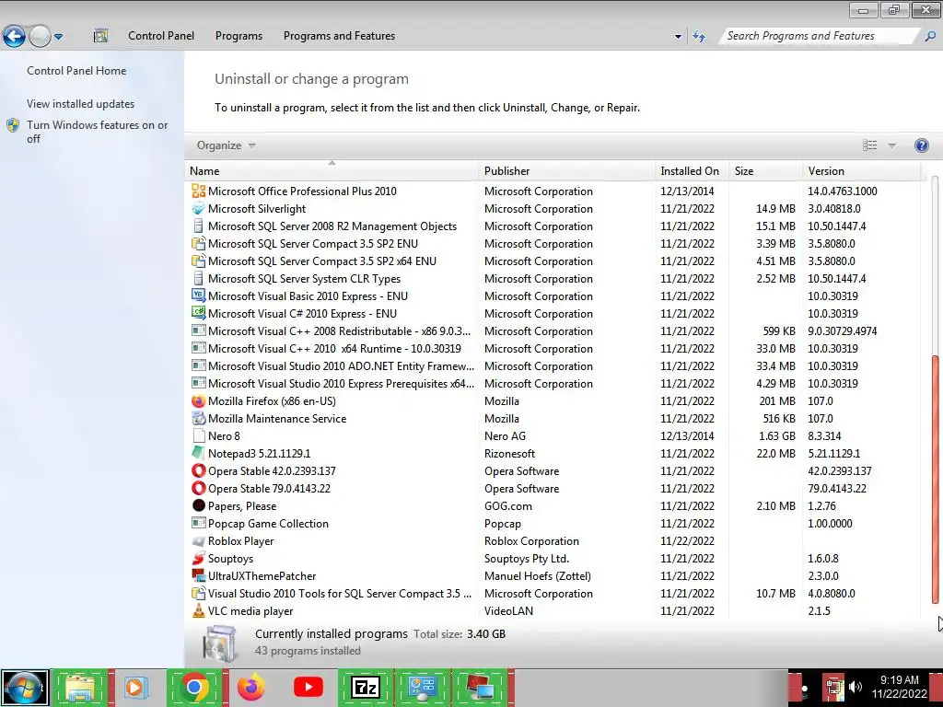Open View installed updates link
This screenshot has width=943, height=707.
point(81,104)
